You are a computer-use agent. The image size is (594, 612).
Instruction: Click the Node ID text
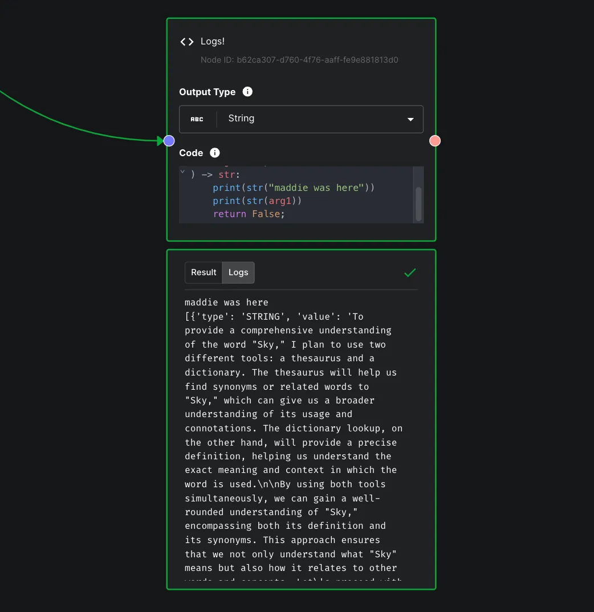point(299,60)
